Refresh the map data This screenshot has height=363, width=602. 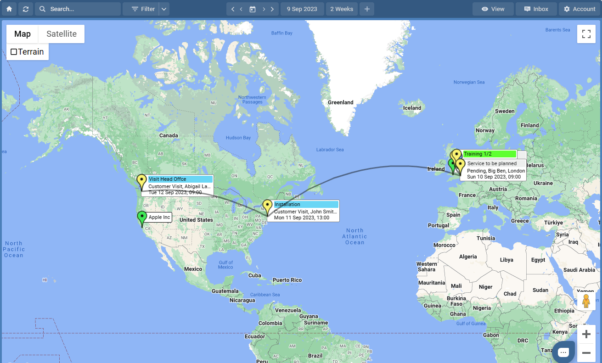[x=26, y=9]
